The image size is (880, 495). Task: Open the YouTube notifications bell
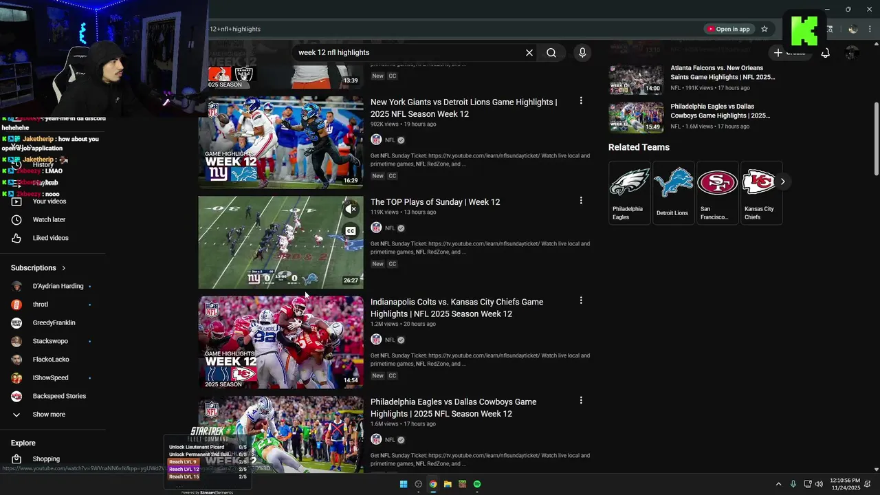(x=825, y=52)
